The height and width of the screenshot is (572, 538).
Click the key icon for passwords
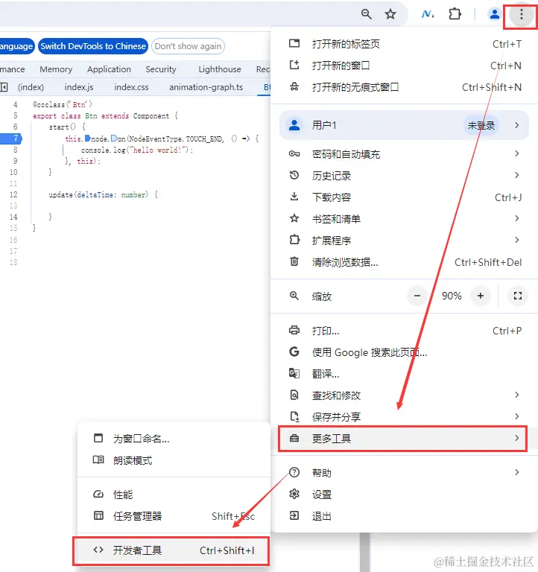294,154
